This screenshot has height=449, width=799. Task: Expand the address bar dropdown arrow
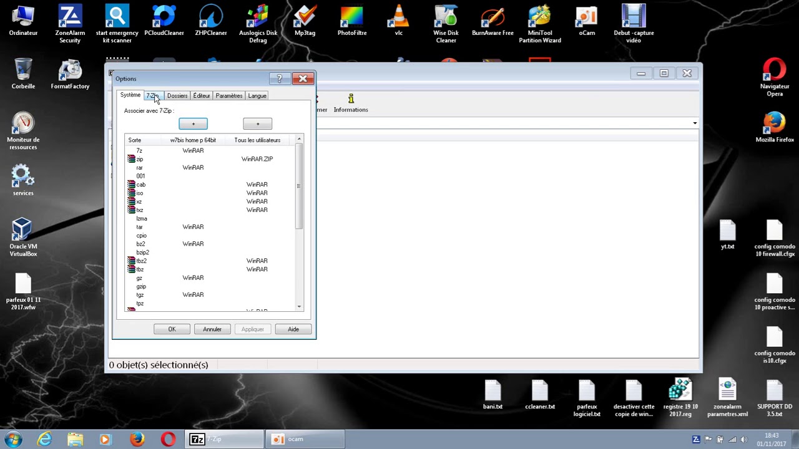click(695, 123)
